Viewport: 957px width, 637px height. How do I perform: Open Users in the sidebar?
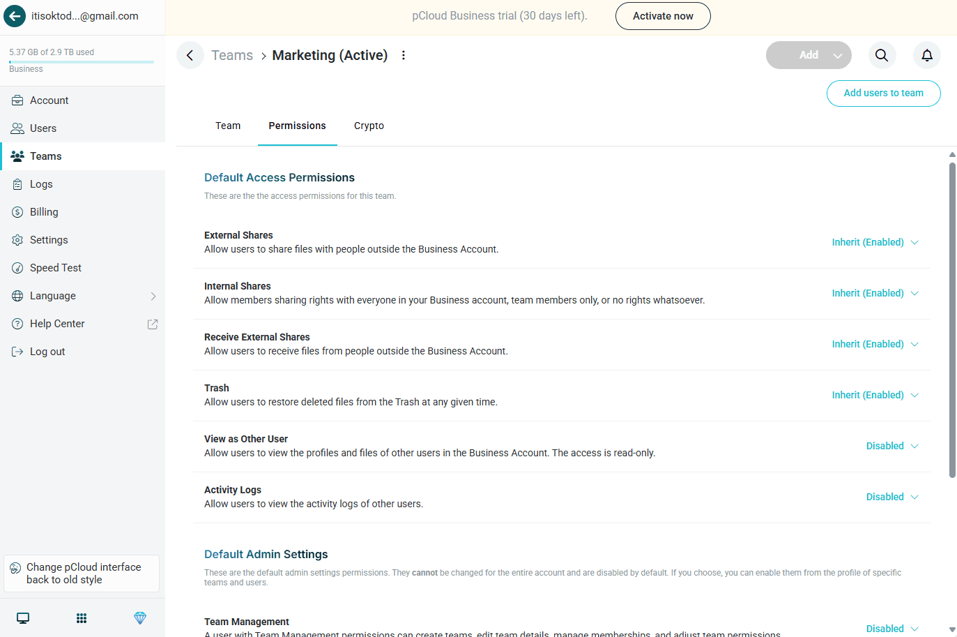point(82,128)
